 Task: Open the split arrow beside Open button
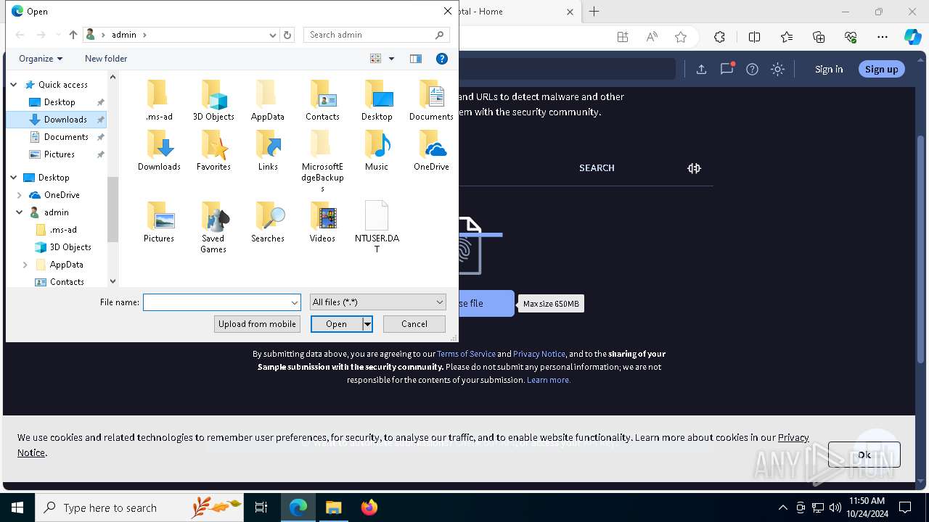(x=367, y=324)
